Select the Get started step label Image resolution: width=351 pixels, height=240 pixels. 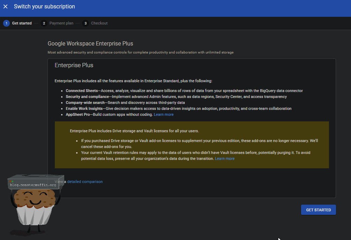pos(22,23)
